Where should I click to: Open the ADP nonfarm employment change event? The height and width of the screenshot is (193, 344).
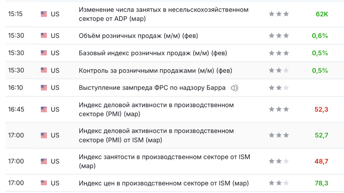click(163, 14)
